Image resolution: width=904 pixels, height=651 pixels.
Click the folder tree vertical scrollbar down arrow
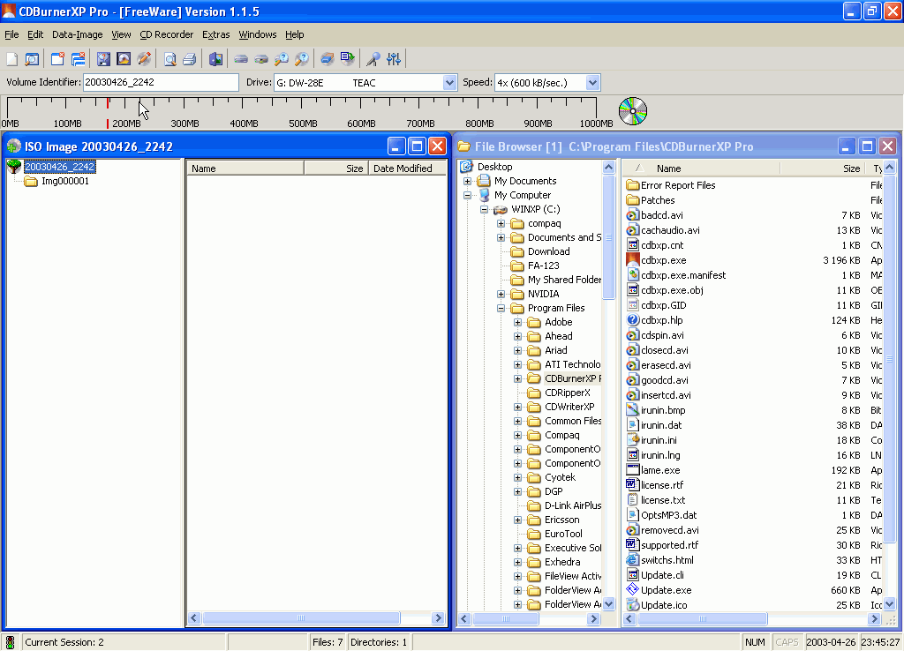(609, 603)
